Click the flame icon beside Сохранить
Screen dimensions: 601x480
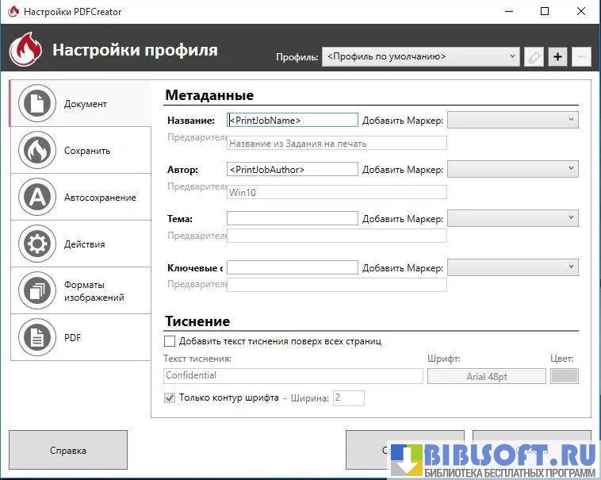point(37,151)
